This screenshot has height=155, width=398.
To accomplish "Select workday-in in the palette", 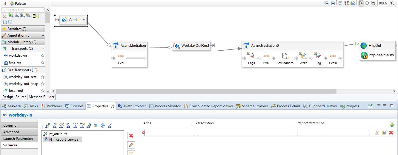I will [x=18, y=55].
